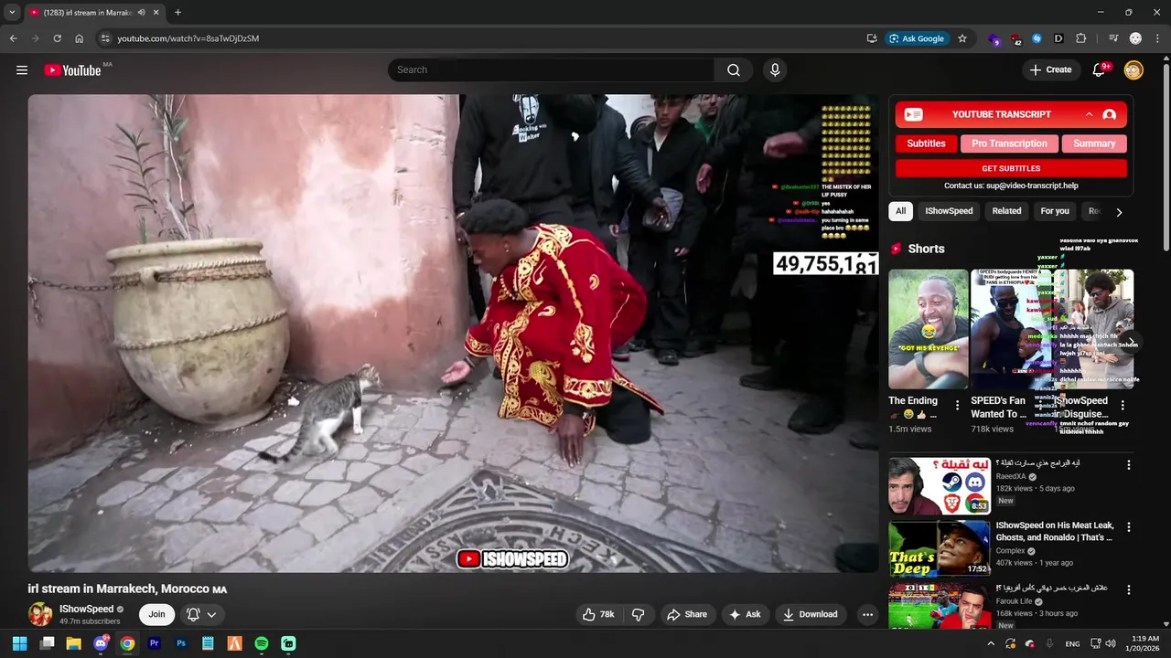Open IShowSpeed on His Meat Leak video title

(1054, 532)
